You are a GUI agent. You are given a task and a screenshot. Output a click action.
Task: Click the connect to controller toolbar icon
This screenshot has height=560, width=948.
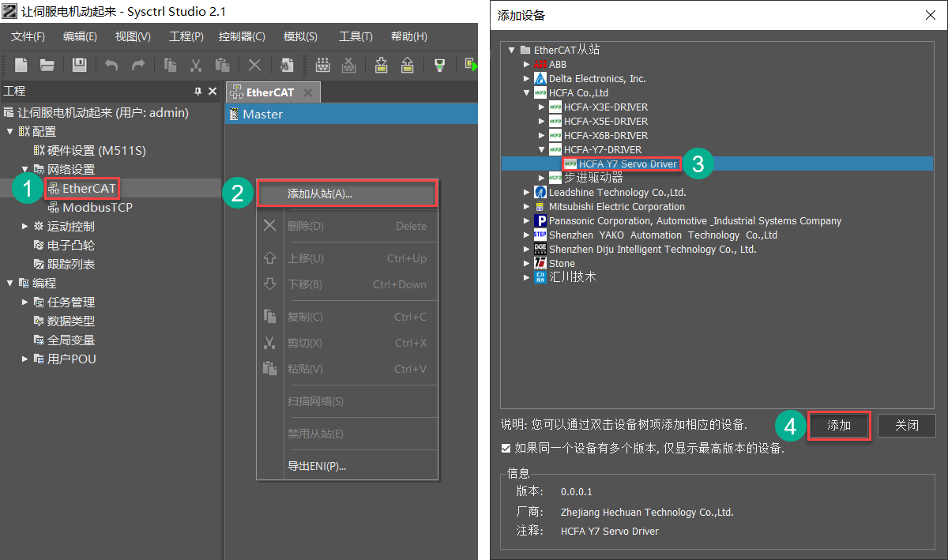tap(440, 65)
